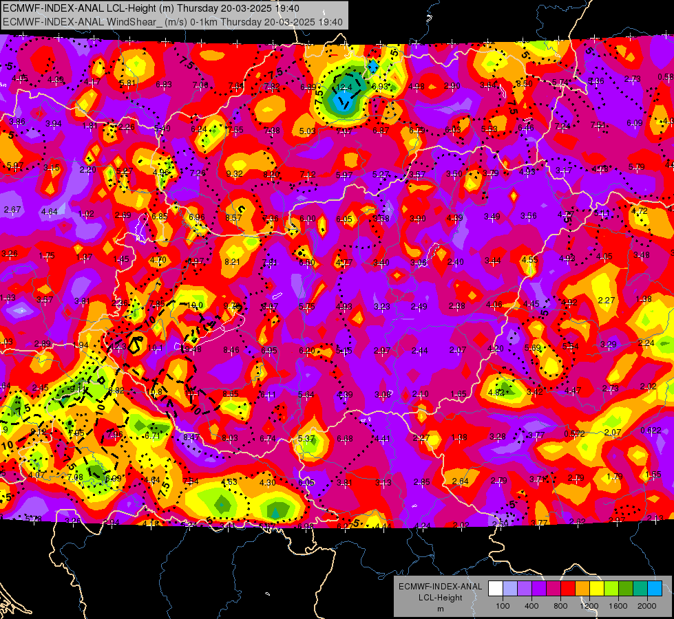Click the 7.12 grid value
The image size is (674, 619).
pos(308,175)
